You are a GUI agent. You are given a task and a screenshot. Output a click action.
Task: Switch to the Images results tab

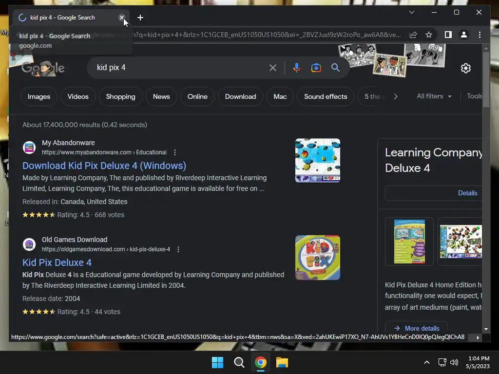click(x=39, y=96)
